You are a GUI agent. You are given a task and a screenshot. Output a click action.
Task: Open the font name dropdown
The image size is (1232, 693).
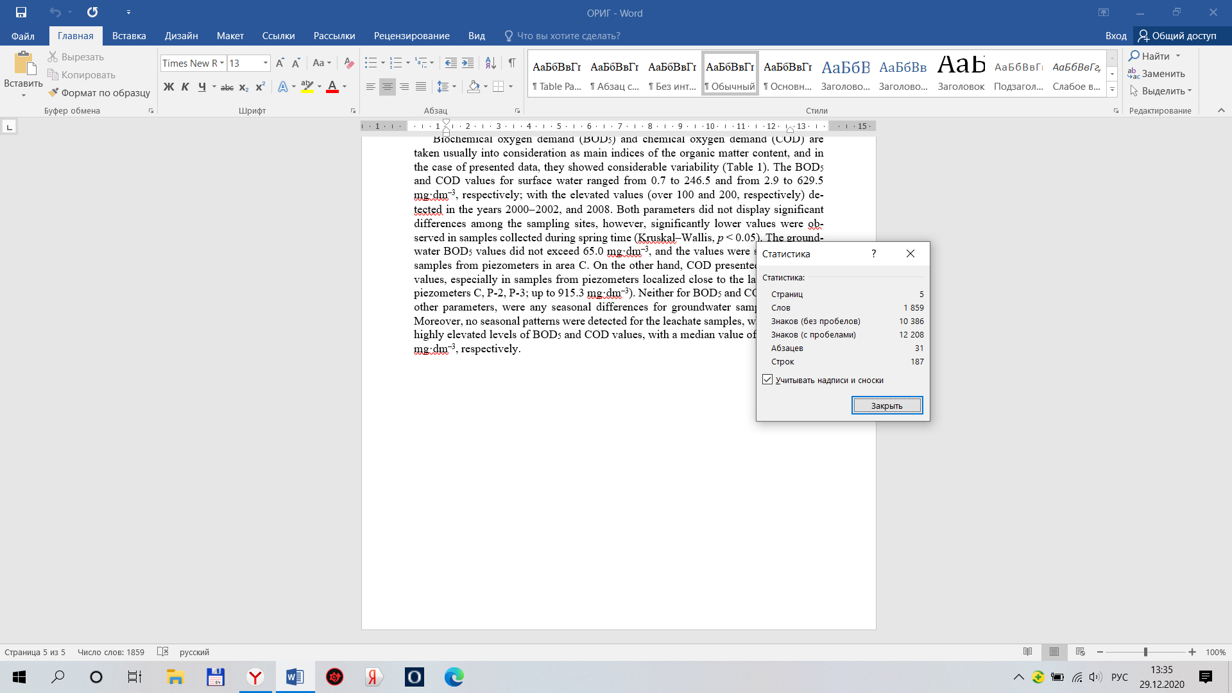pyautogui.click(x=222, y=63)
